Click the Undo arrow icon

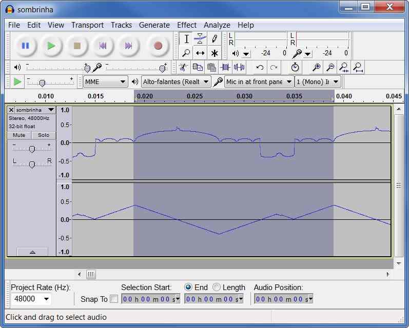pyautogui.click(x=260, y=67)
